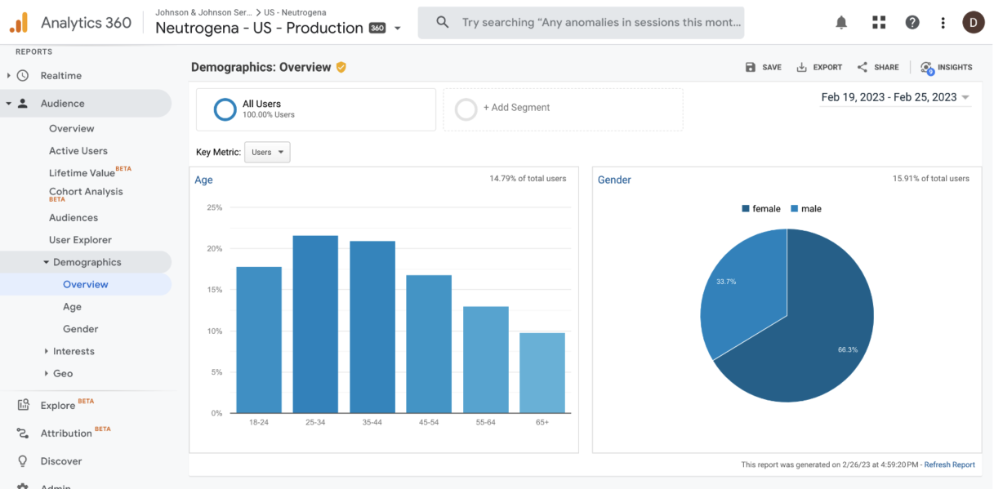Open Cohort Analysis report
The width and height of the screenshot is (994, 489).
(86, 192)
